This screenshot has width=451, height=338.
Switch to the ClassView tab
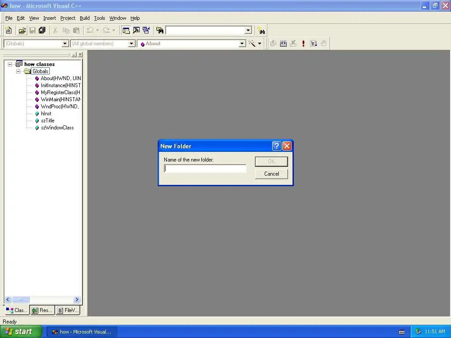pyautogui.click(x=17, y=310)
